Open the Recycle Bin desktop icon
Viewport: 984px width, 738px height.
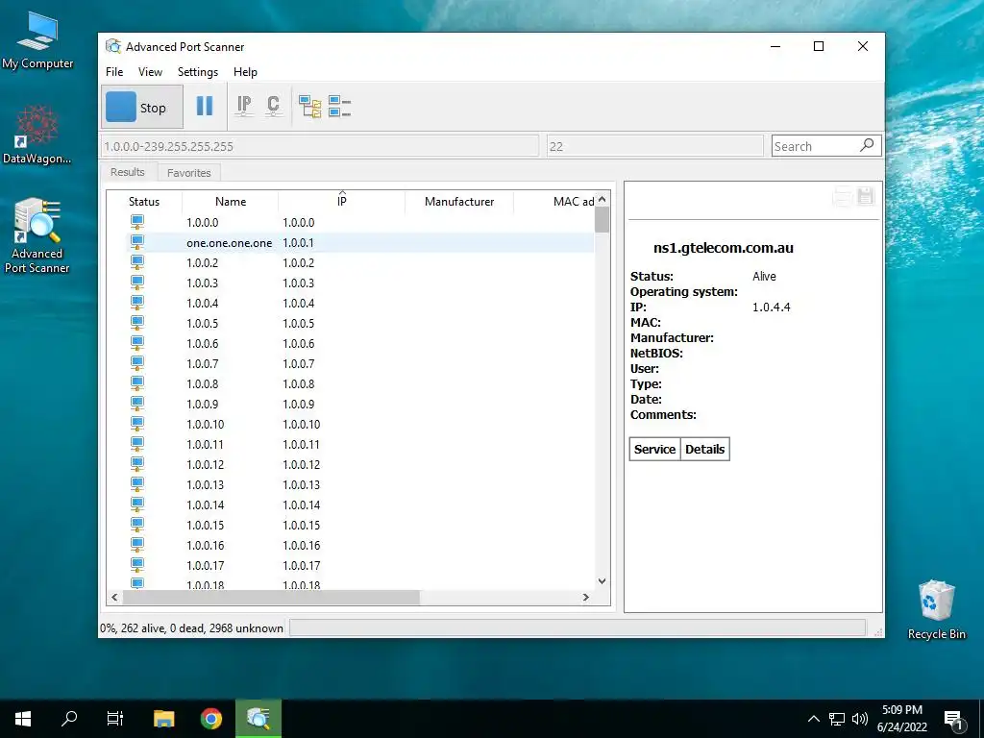936,610
